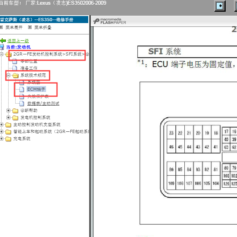Click the 雷克萨斯 ES350 维修手册 title bar
Screen dimensions: 237x237
coord(44,20)
